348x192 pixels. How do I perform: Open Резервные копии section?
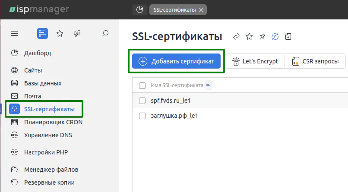[x=49, y=183]
